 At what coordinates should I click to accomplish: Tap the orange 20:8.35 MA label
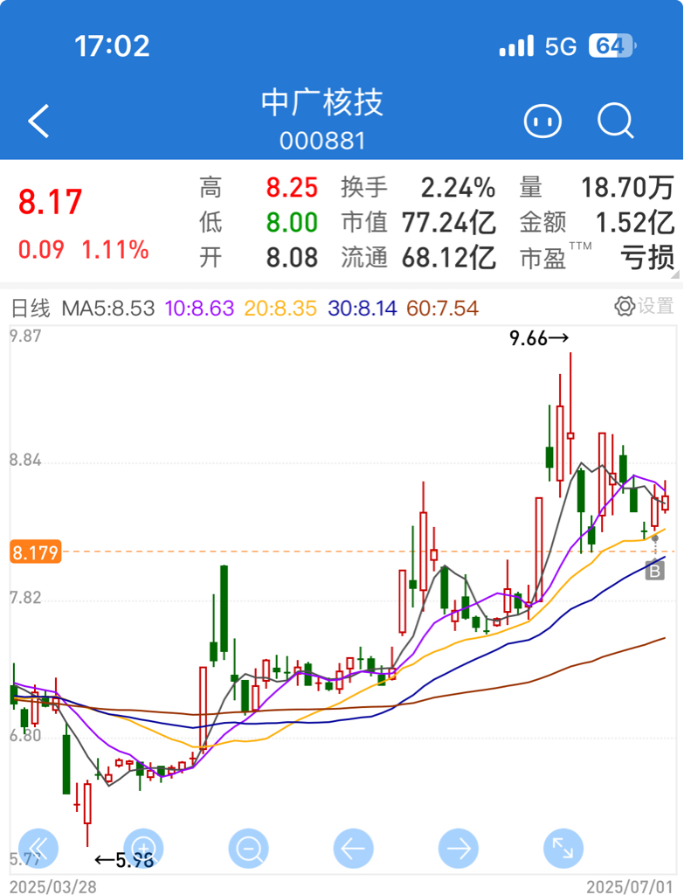280,309
